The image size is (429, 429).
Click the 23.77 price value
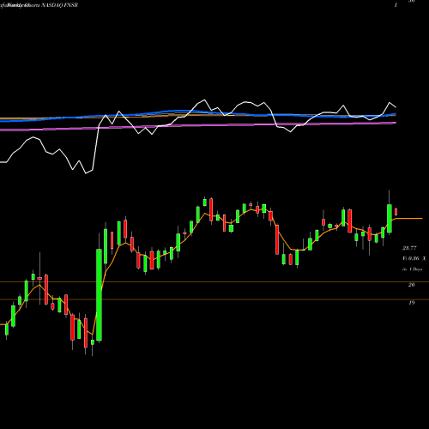[409, 248]
